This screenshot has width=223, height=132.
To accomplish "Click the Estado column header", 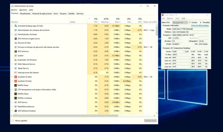I will pos(78,20).
